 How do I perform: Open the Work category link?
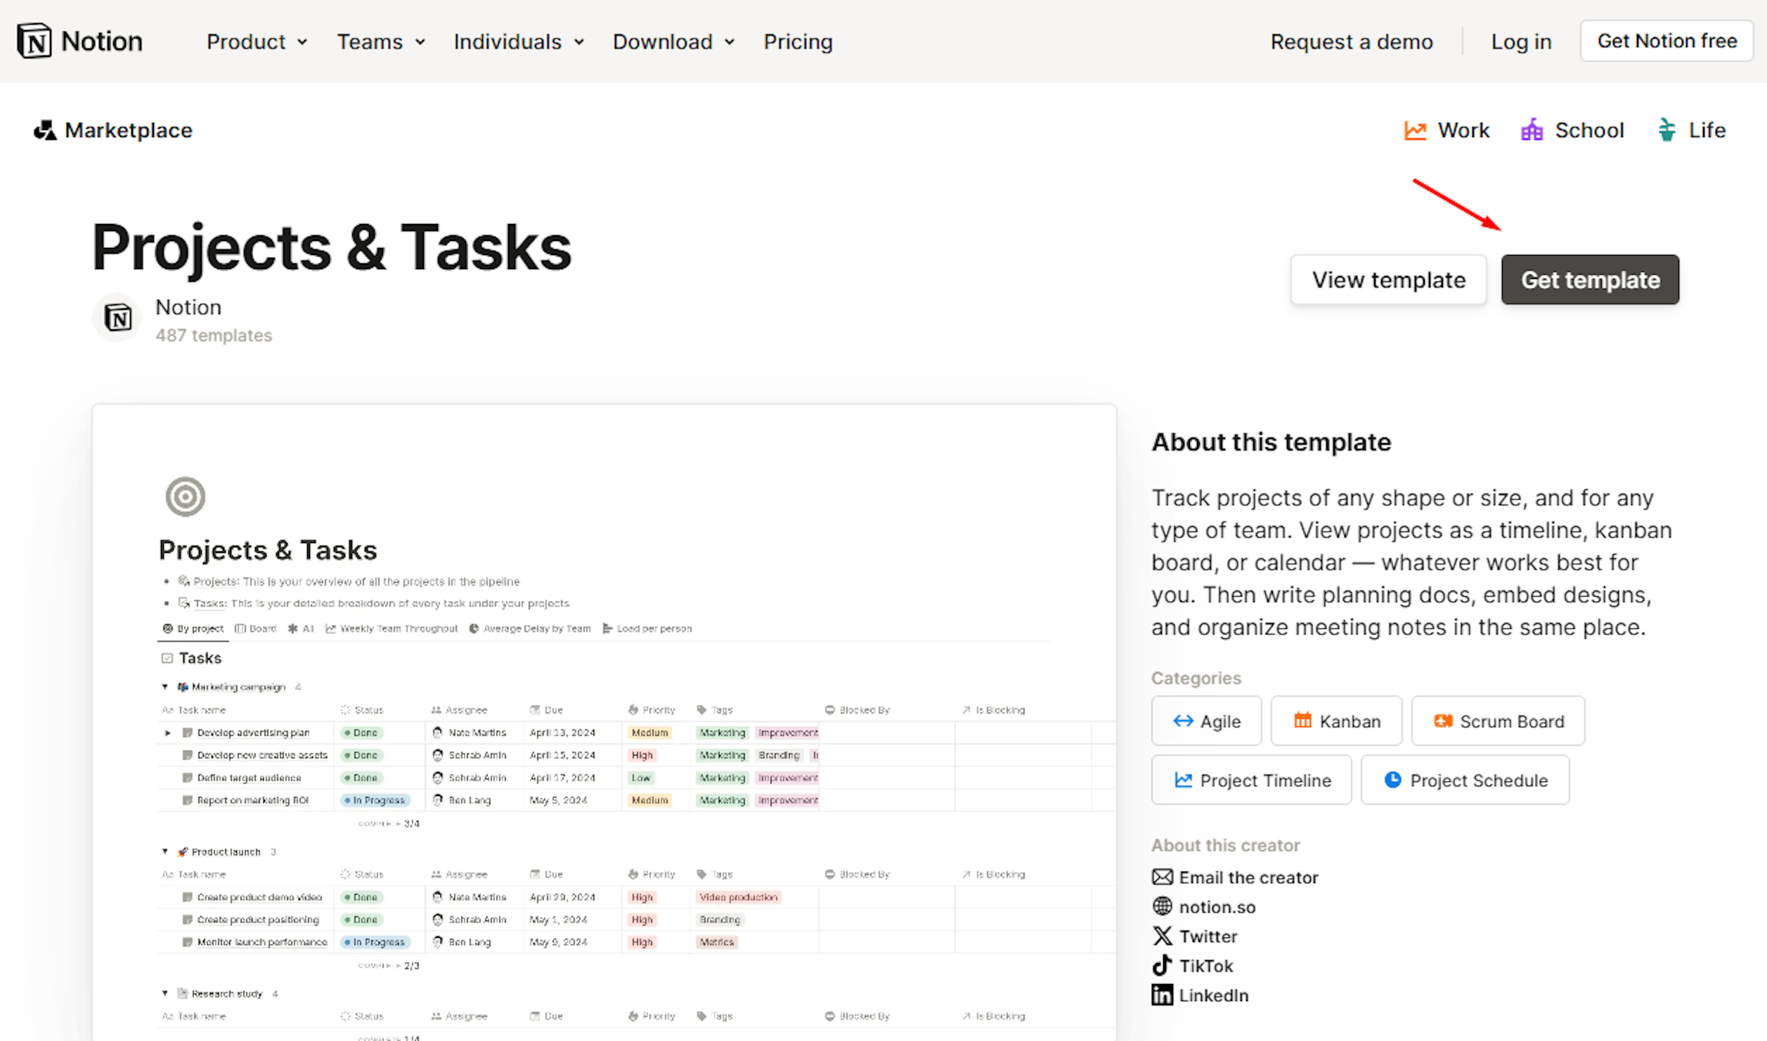coord(1446,130)
